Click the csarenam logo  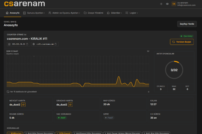click(x=24, y=3)
